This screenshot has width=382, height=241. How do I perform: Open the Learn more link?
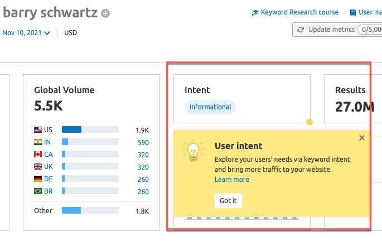[232, 180]
